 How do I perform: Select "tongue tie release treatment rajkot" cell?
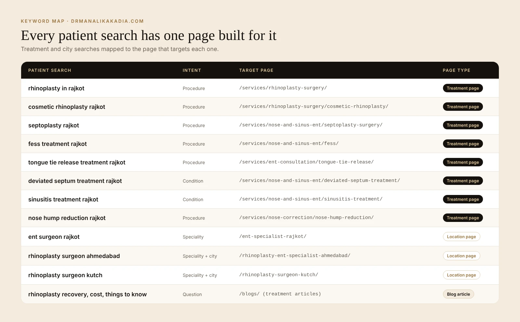pyautogui.click(x=77, y=162)
